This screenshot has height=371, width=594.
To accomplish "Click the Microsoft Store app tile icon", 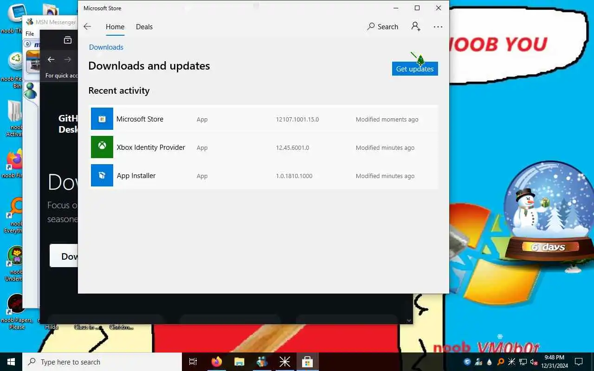I will pyautogui.click(x=102, y=119).
